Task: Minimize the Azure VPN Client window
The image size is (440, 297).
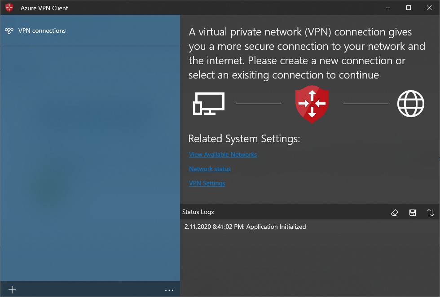Action: (x=388, y=8)
